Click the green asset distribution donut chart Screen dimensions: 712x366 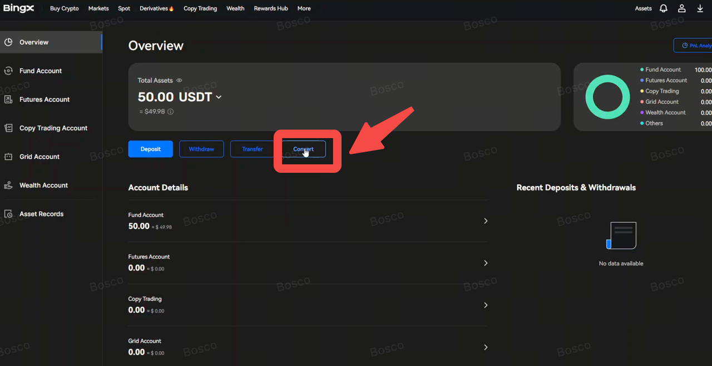coord(607,97)
